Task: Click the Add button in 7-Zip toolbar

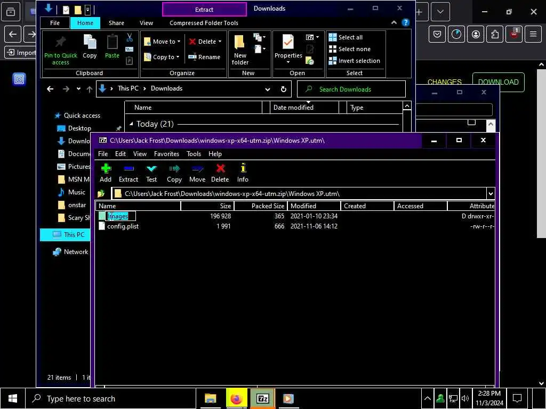Action: pos(106,173)
